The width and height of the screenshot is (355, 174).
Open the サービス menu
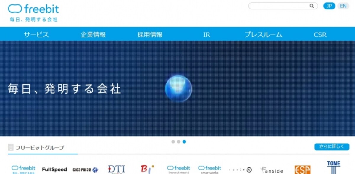click(x=36, y=34)
